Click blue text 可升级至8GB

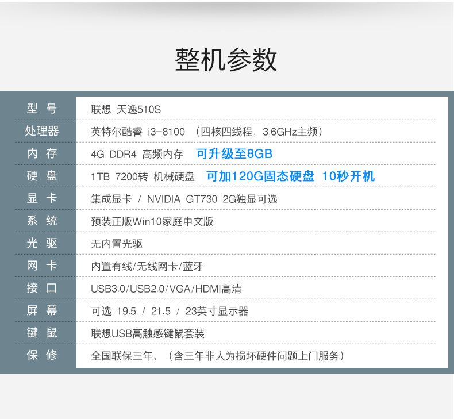[234, 154]
